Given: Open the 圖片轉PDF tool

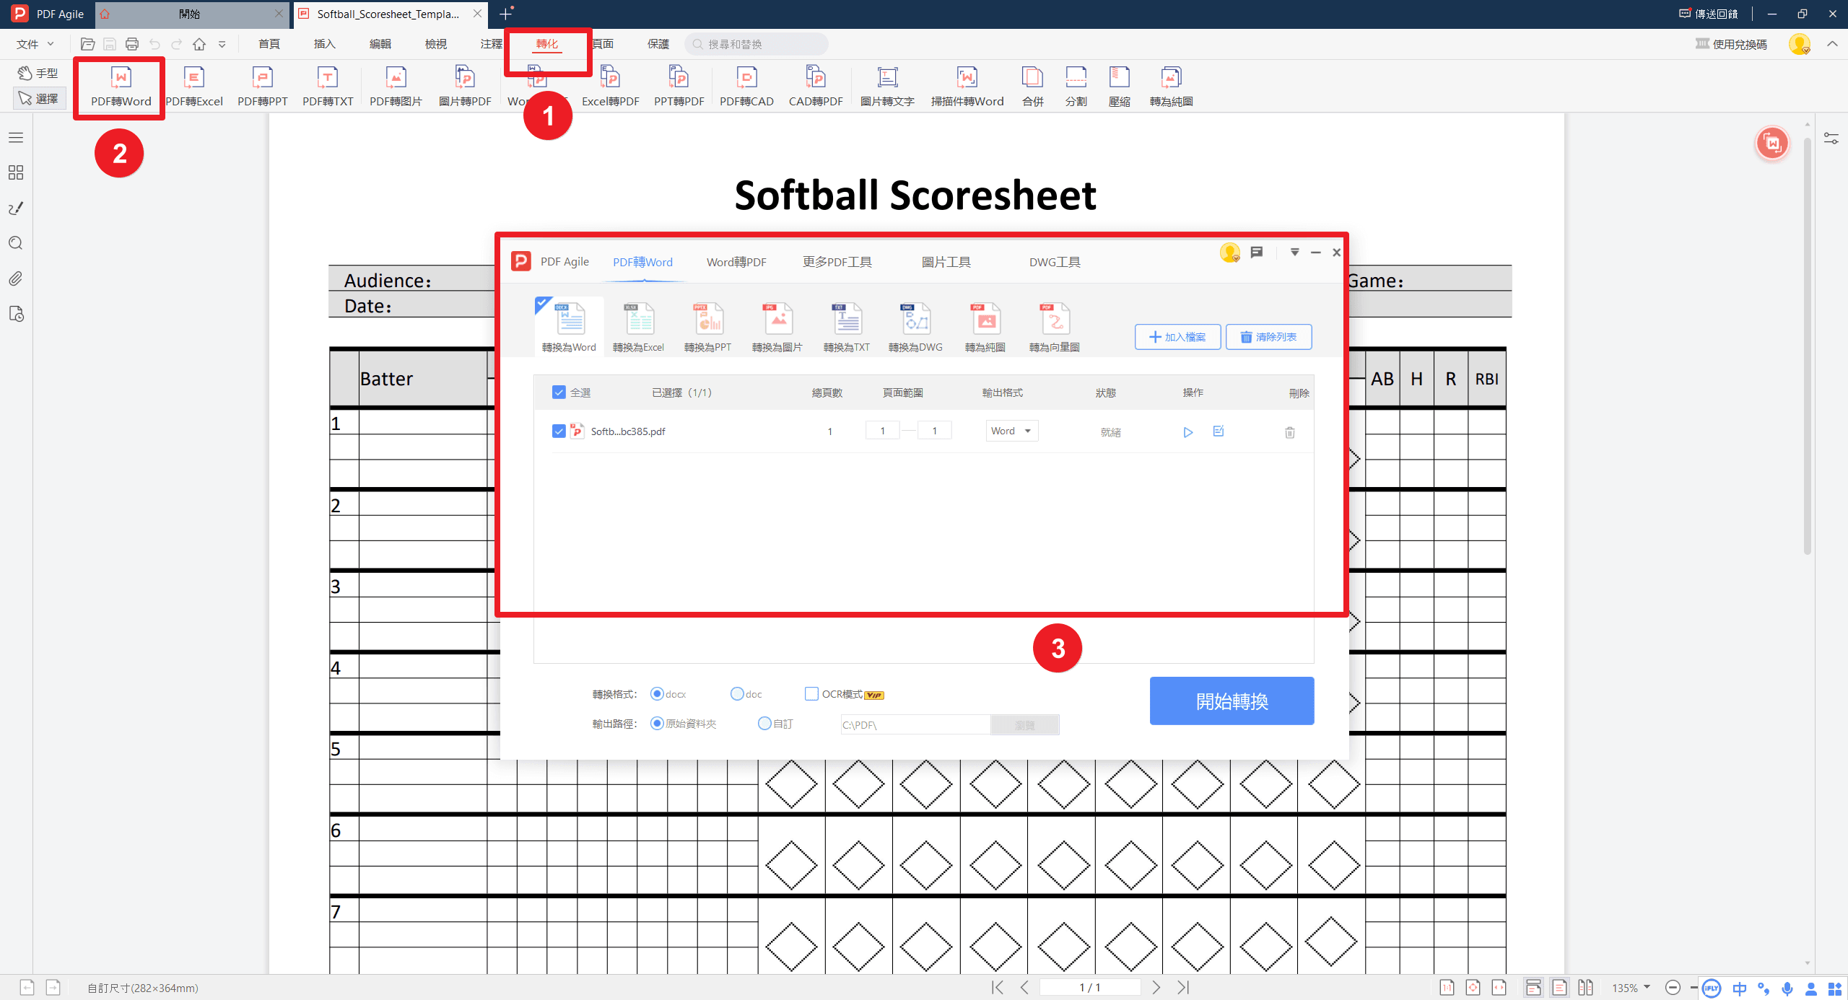Looking at the screenshot, I should [x=465, y=87].
